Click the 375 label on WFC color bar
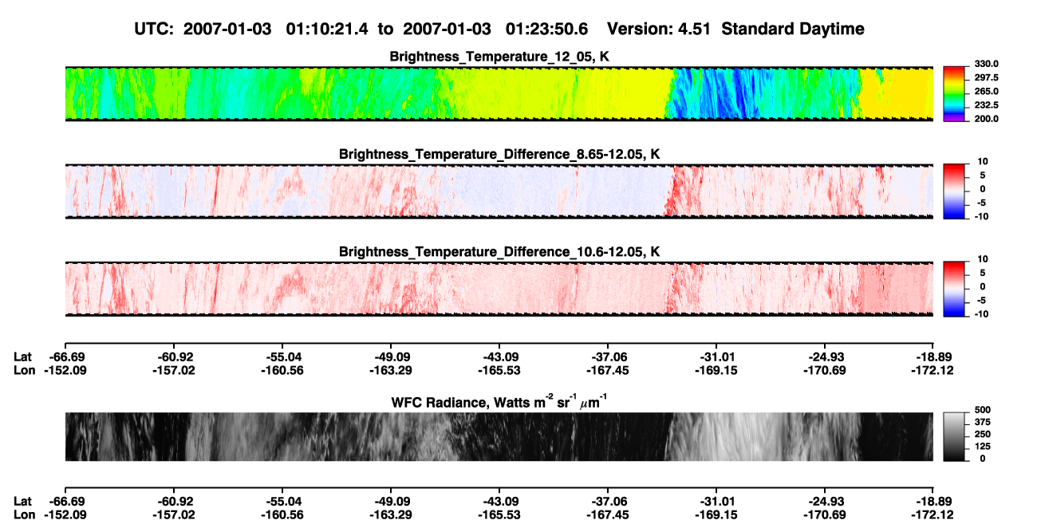This screenshot has height=532, width=1037. click(x=981, y=422)
